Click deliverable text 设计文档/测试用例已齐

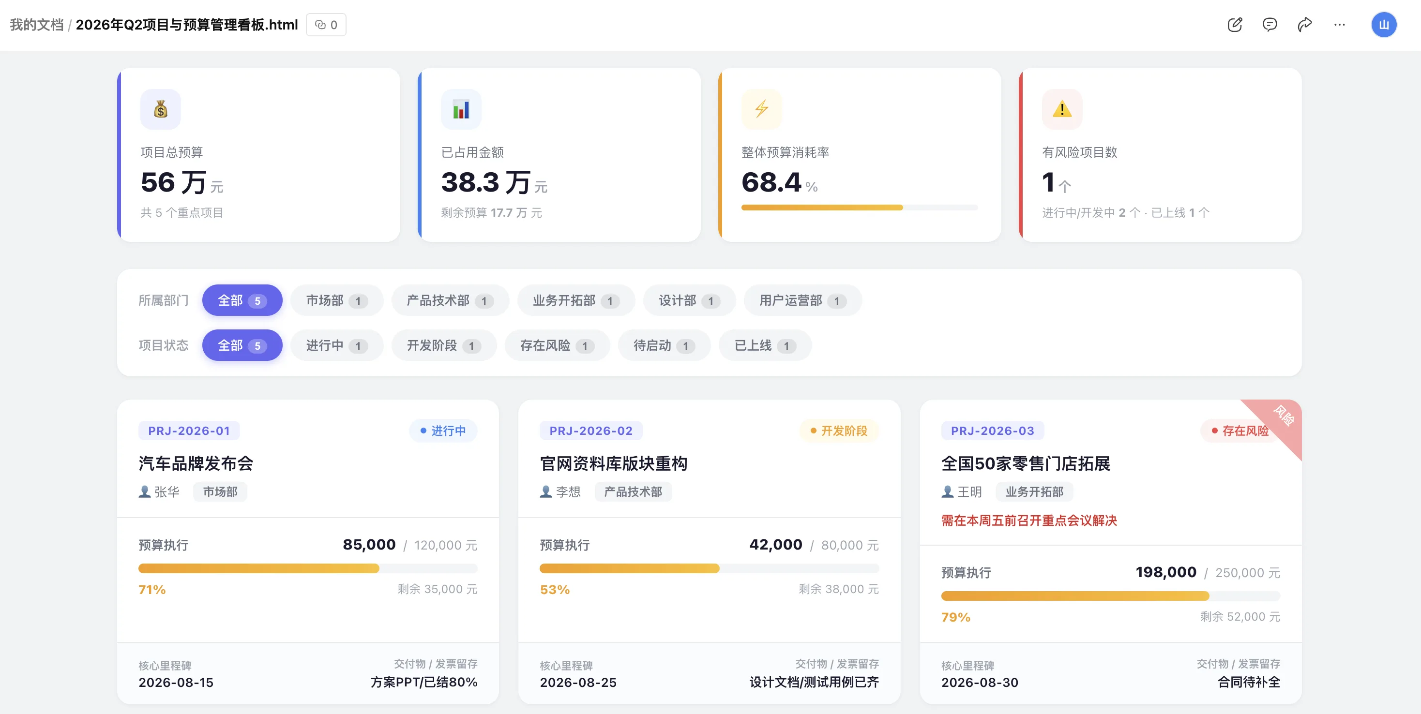pos(814,683)
